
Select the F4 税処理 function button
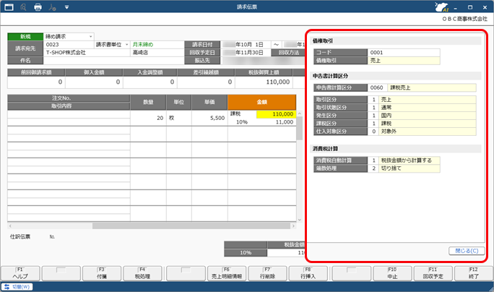click(142, 273)
